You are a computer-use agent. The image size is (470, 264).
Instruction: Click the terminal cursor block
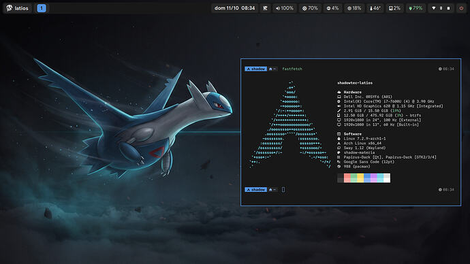tap(283, 189)
